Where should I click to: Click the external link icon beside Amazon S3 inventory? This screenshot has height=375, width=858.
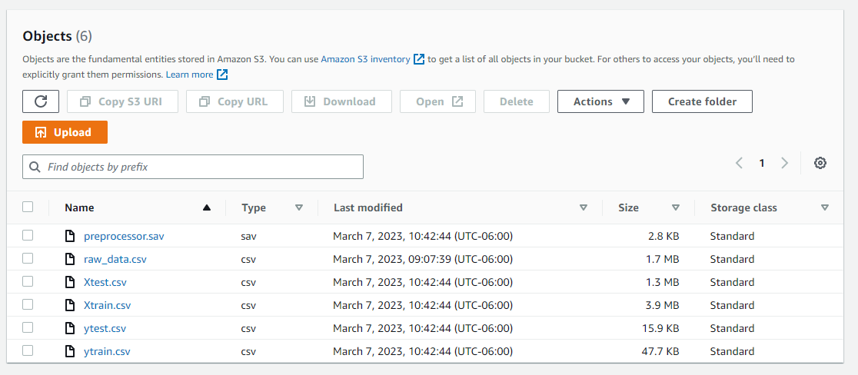418,59
